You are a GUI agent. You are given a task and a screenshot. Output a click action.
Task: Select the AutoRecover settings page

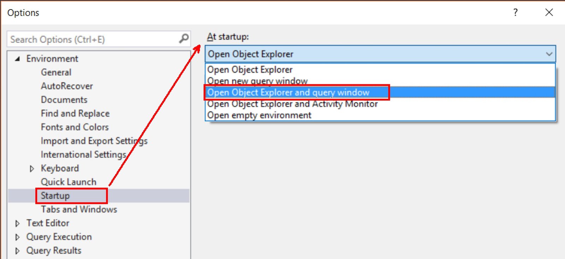click(67, 86)
